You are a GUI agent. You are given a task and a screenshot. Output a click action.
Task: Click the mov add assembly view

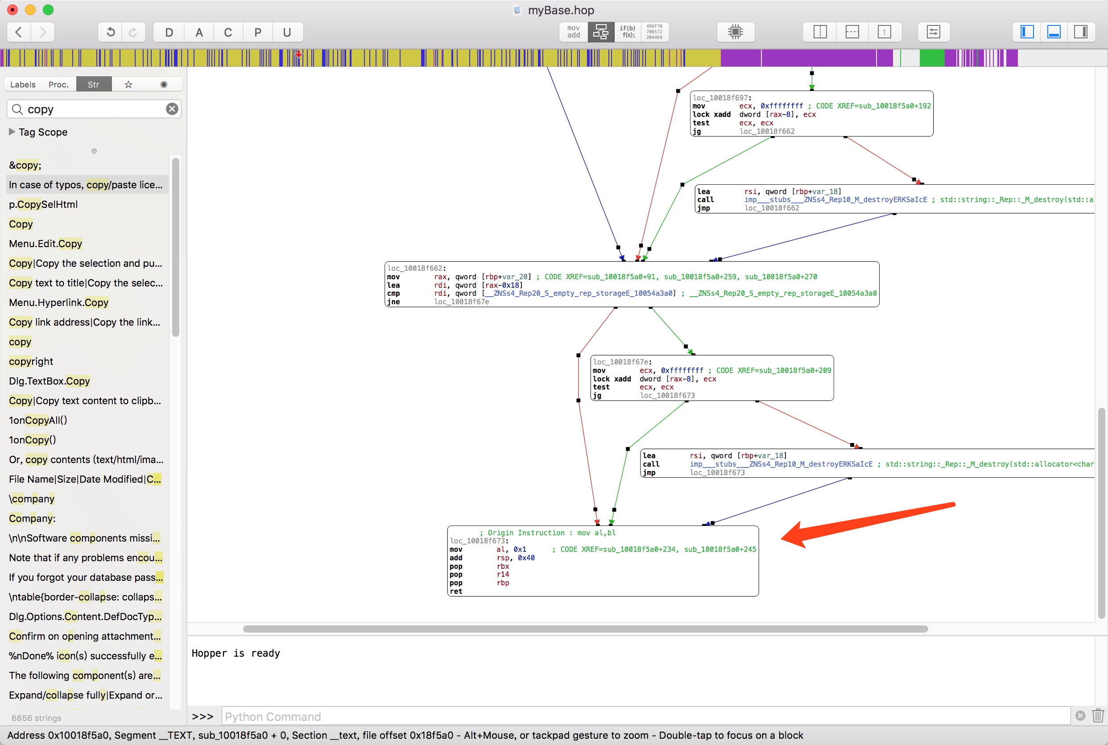coord(573,32)
